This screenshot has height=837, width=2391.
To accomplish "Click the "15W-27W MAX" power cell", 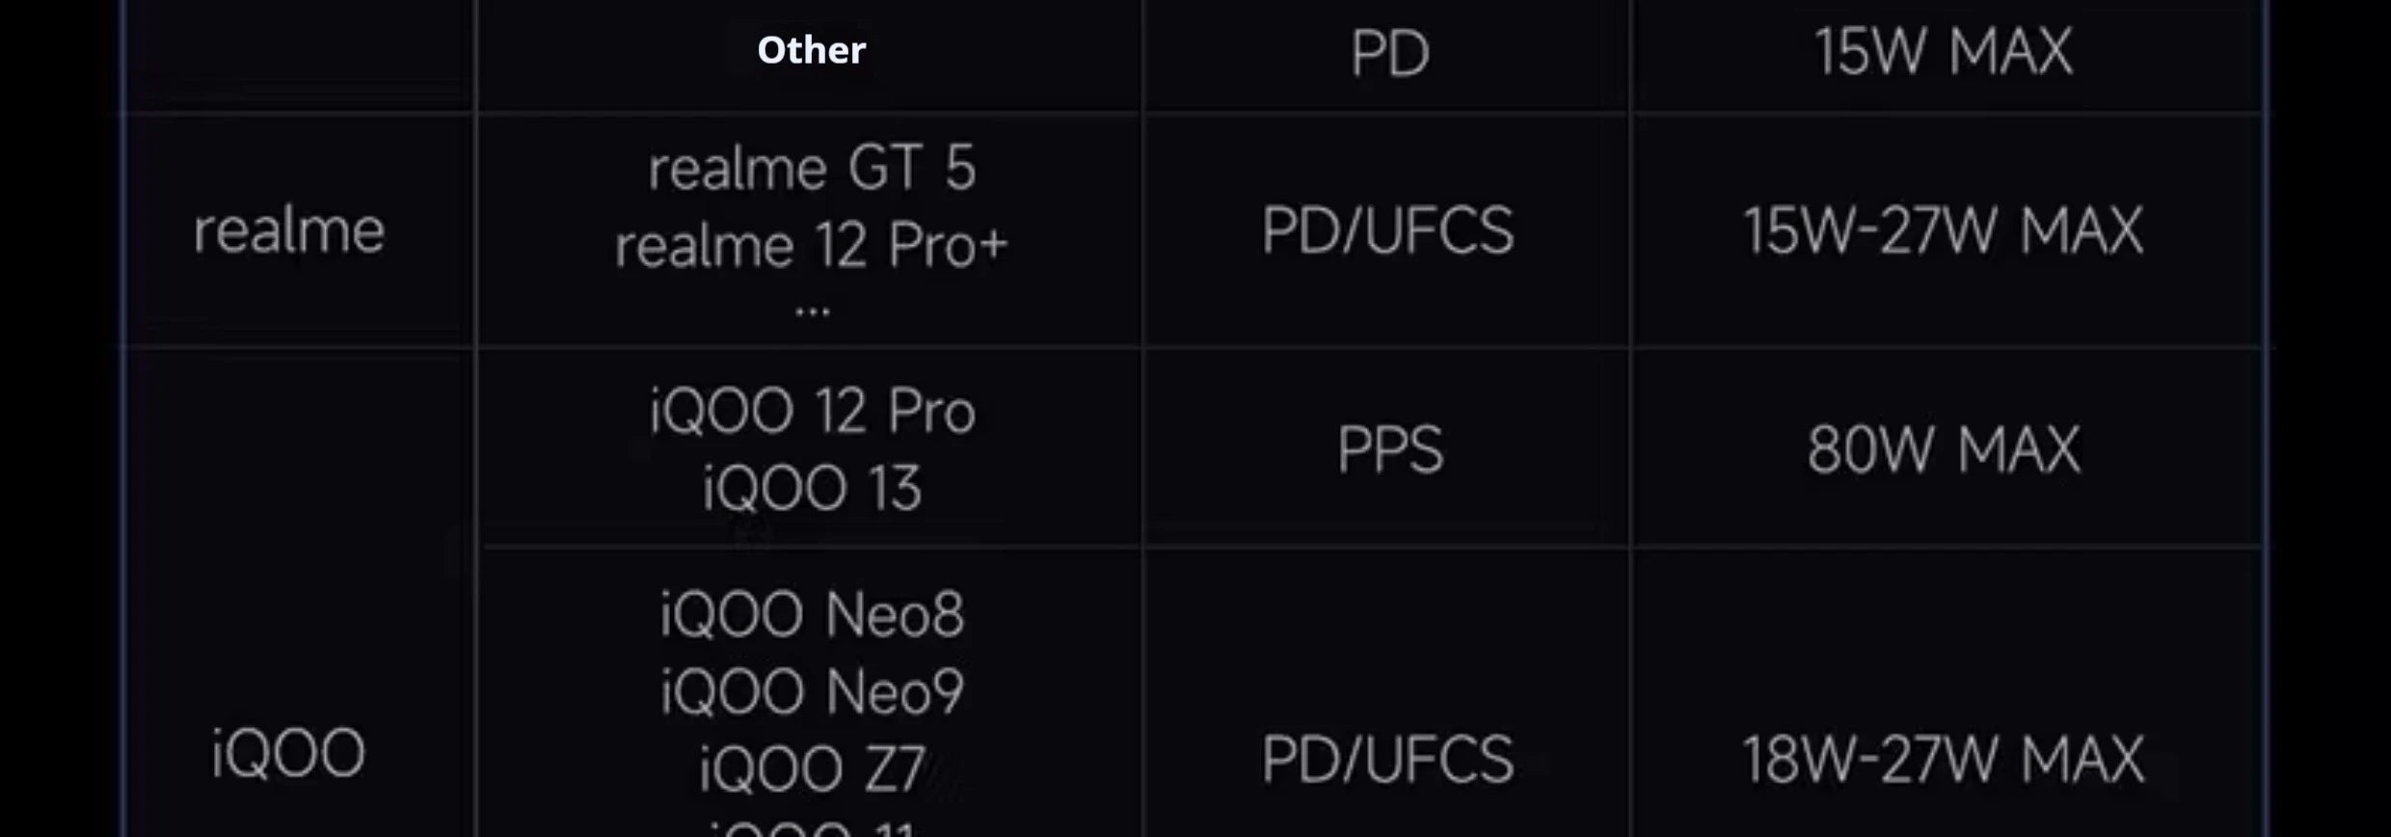I will pos(1943,231).
